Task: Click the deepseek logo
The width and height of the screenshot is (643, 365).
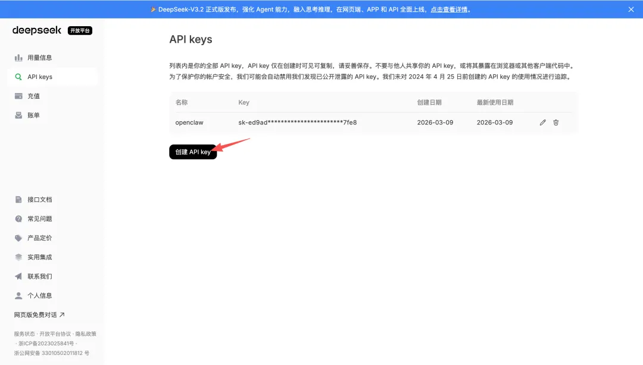Action: click(37, 30)
